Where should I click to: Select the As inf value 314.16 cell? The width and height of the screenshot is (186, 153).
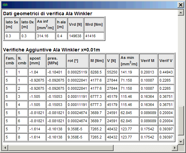click(46, 36)
